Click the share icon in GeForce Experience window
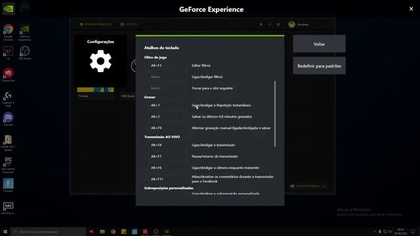Image resolution: width=420 pixels, height=236 pixels. pos(270,24)
